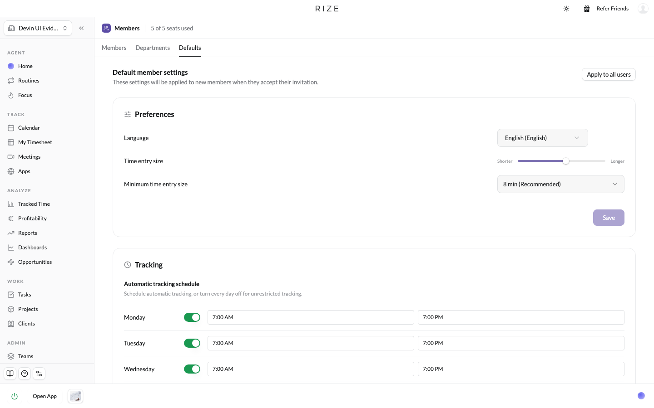Click Open App button
Viewport: 654px width, 408px height.
click(45, 396)
